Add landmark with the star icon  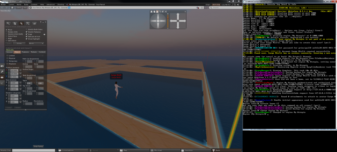(202, 8)
